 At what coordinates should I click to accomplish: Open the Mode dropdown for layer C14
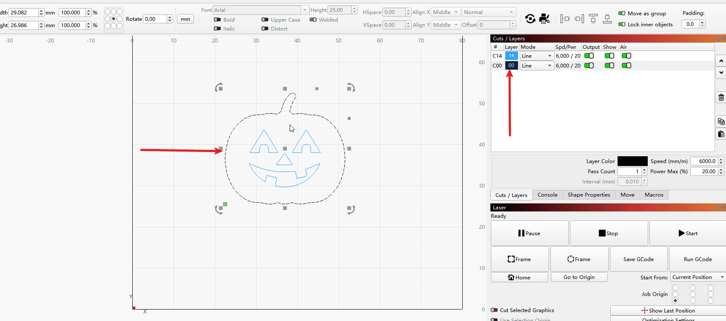[x=536, y=56]
